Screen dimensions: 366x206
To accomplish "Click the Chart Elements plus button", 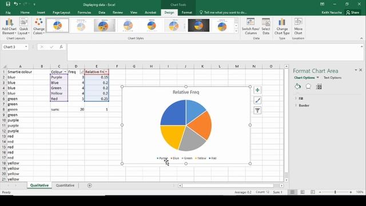I will point(257,90).
